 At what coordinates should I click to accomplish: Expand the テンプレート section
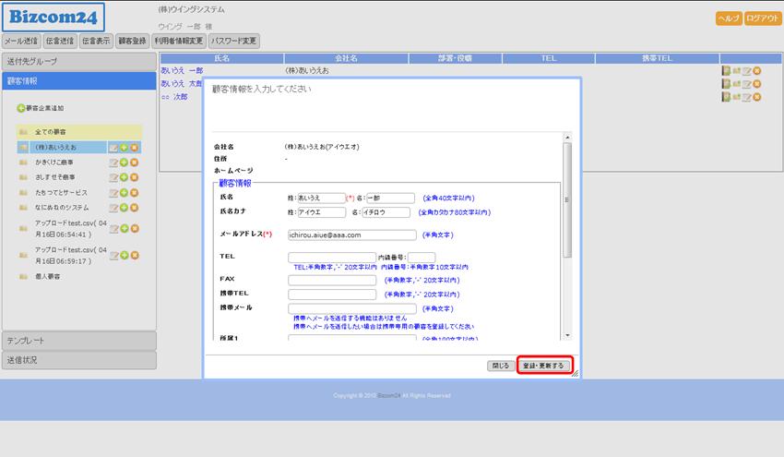coord(78,341)
